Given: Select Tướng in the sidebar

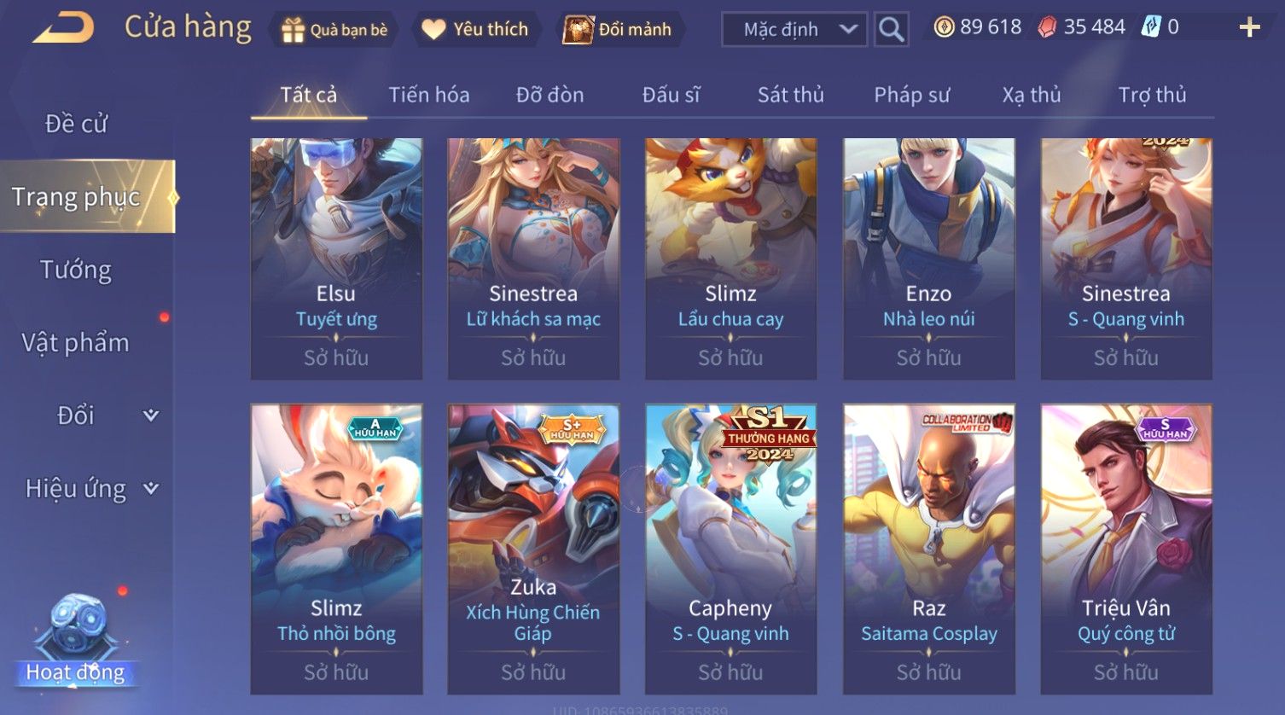Looking at the screenshot, I should coord(76,270).
